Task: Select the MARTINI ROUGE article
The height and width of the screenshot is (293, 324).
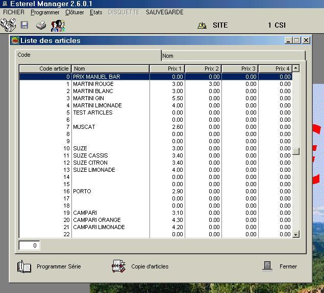Action: (156, 84)
